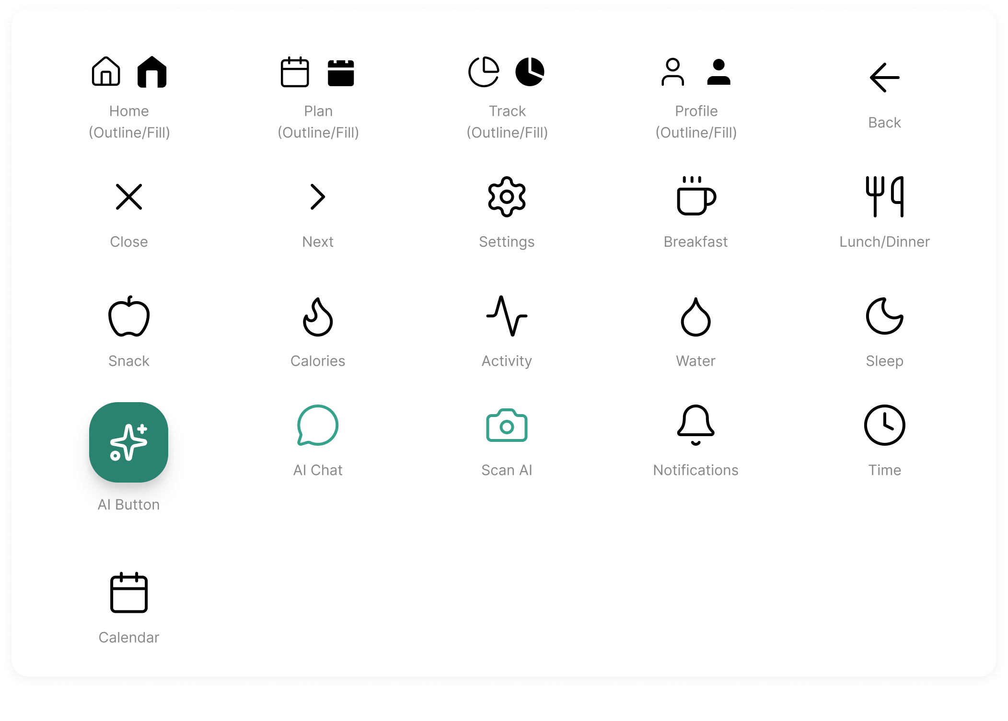
Task: Select the filled Plan calendar icon
Action: tap(341, 73)
